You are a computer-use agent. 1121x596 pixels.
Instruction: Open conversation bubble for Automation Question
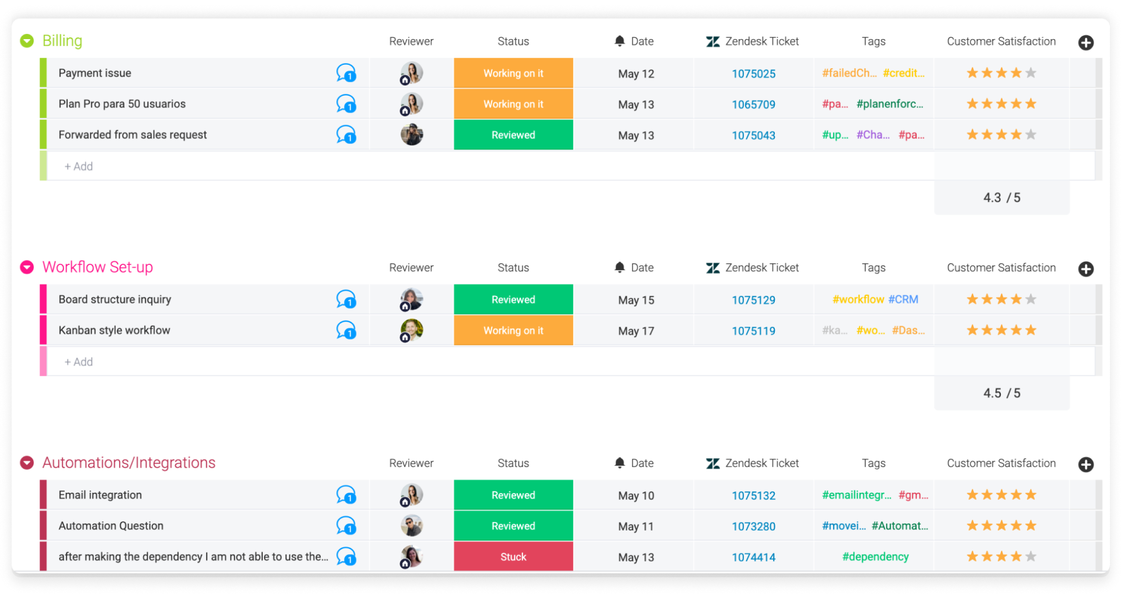pos(346,526)
